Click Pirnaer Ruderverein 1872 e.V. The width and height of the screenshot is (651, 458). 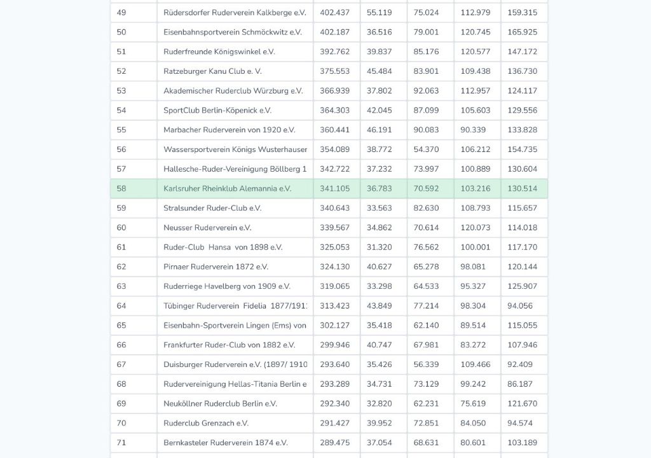[x=216, y=267]
